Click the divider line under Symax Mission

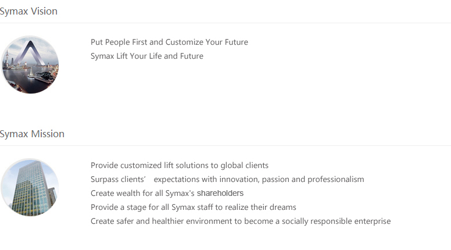226,145
